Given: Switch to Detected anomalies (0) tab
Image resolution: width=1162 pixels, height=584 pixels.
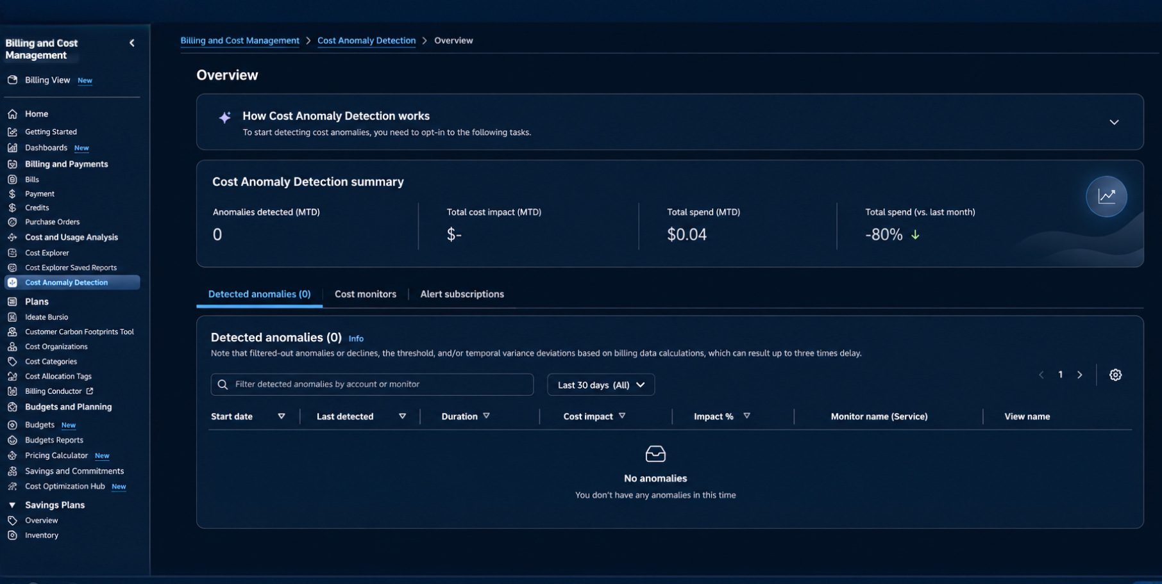Looking at the screenshot, I should click(x=259, y=295).
